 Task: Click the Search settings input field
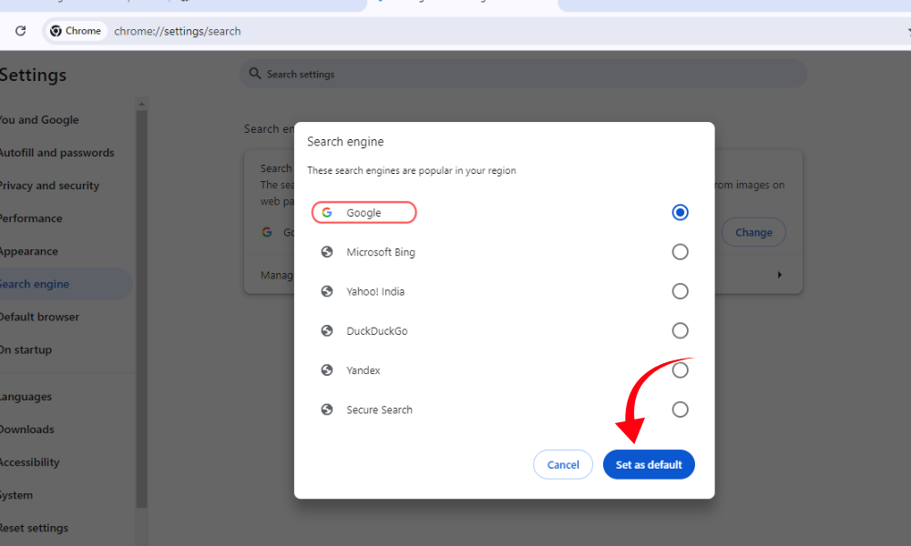click(x=523, y=74)
